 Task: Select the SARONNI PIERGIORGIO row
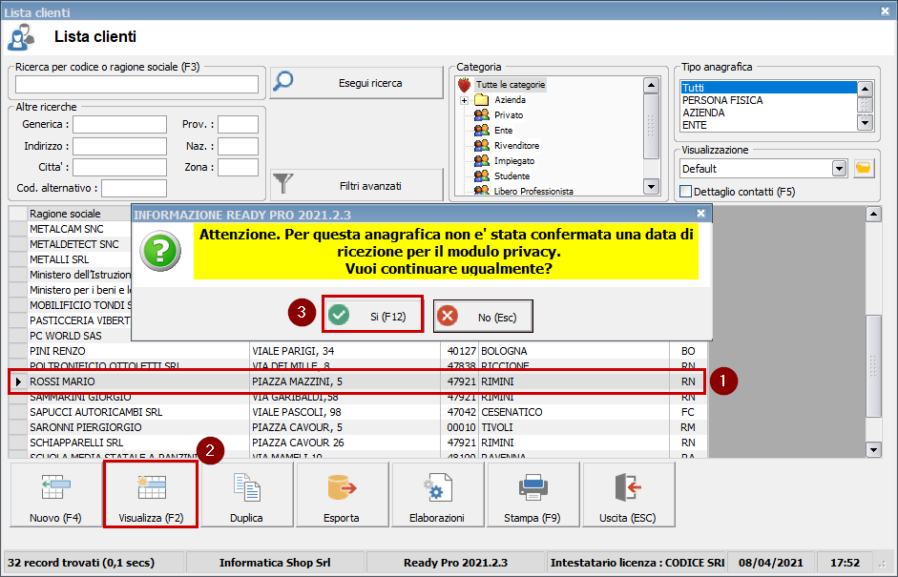pyautogui.click(x=358, y=427)
